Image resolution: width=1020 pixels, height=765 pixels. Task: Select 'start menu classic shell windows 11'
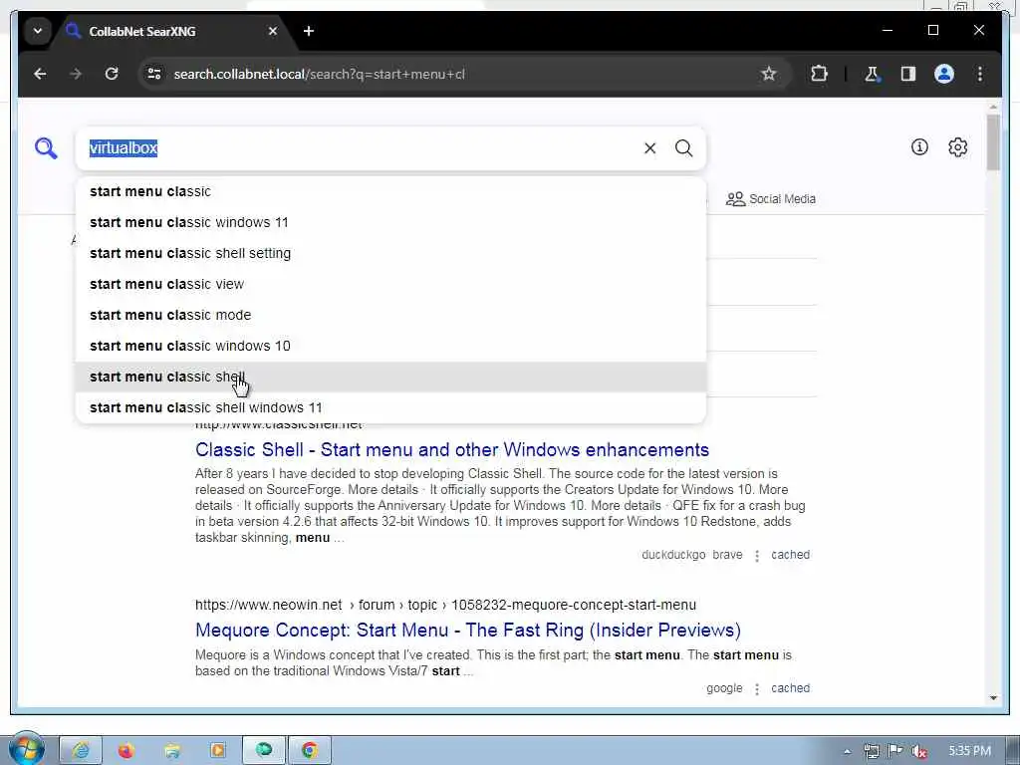[x=390, y=407]
